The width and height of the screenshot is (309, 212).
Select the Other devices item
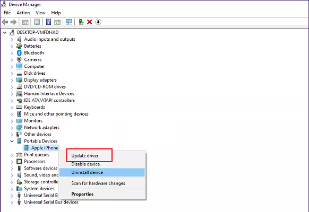(x=38, y=134)
